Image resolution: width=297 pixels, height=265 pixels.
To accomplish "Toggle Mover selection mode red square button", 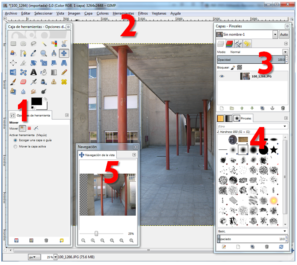I will [29, 128].
